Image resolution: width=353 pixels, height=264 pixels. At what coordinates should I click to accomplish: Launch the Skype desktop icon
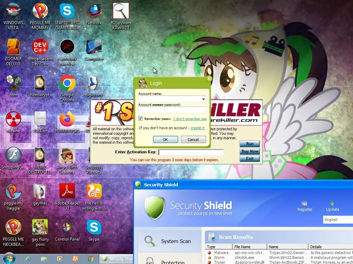click(x=94, y=231)
